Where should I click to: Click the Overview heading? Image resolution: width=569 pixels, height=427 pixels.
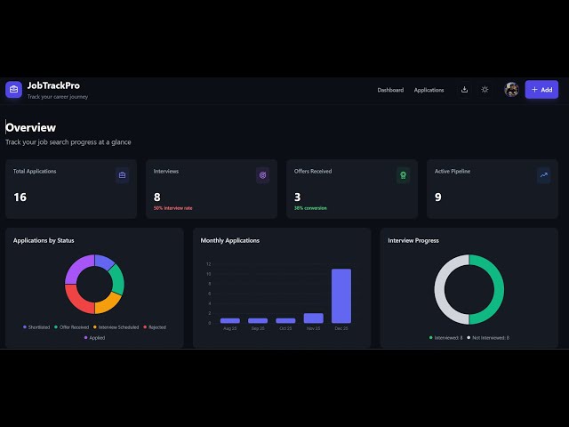[x=31, y=127]
